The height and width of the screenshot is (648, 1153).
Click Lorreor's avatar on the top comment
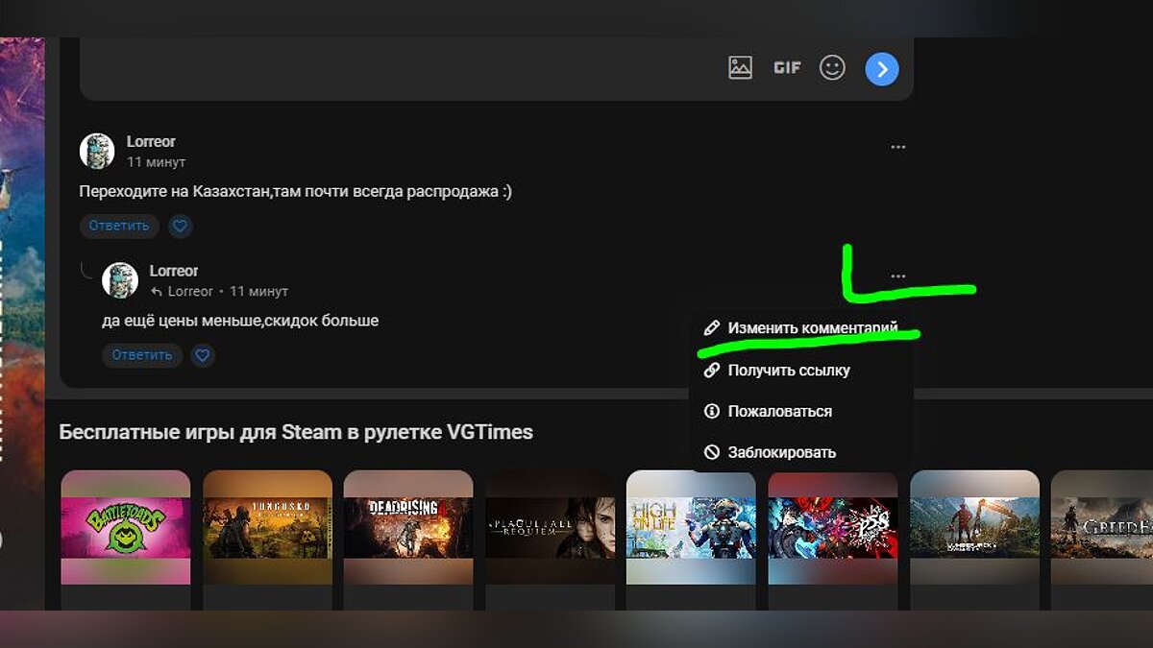coord(97,152)
